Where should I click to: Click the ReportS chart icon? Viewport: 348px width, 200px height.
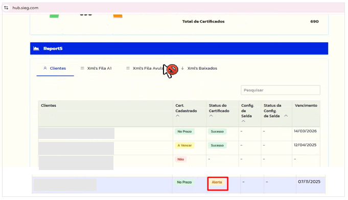(36, 48)
